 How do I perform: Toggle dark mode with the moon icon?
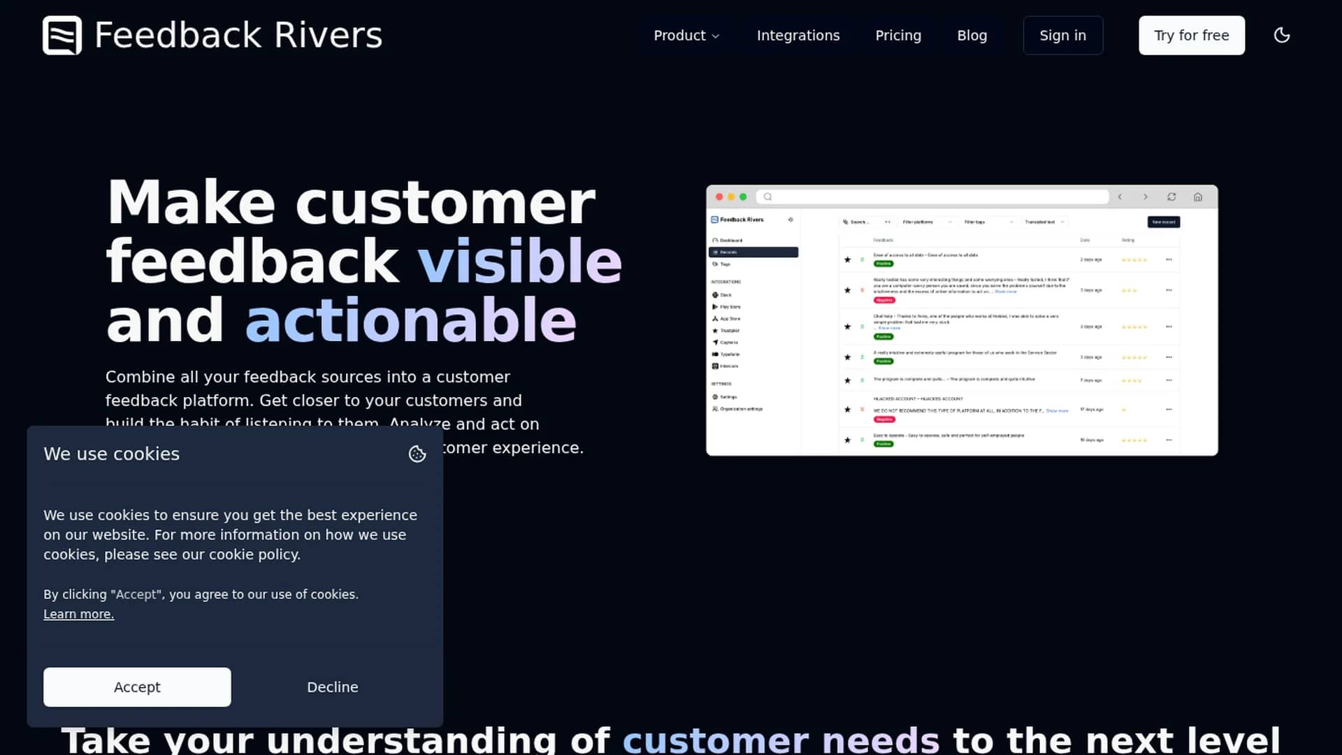coord(1281,35)
